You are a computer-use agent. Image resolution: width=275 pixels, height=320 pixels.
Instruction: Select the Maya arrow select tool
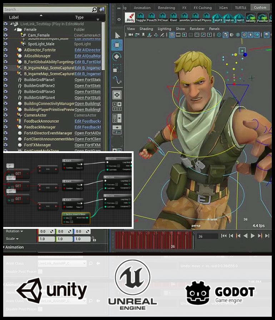pyautogui.click(x=117, y=35)
